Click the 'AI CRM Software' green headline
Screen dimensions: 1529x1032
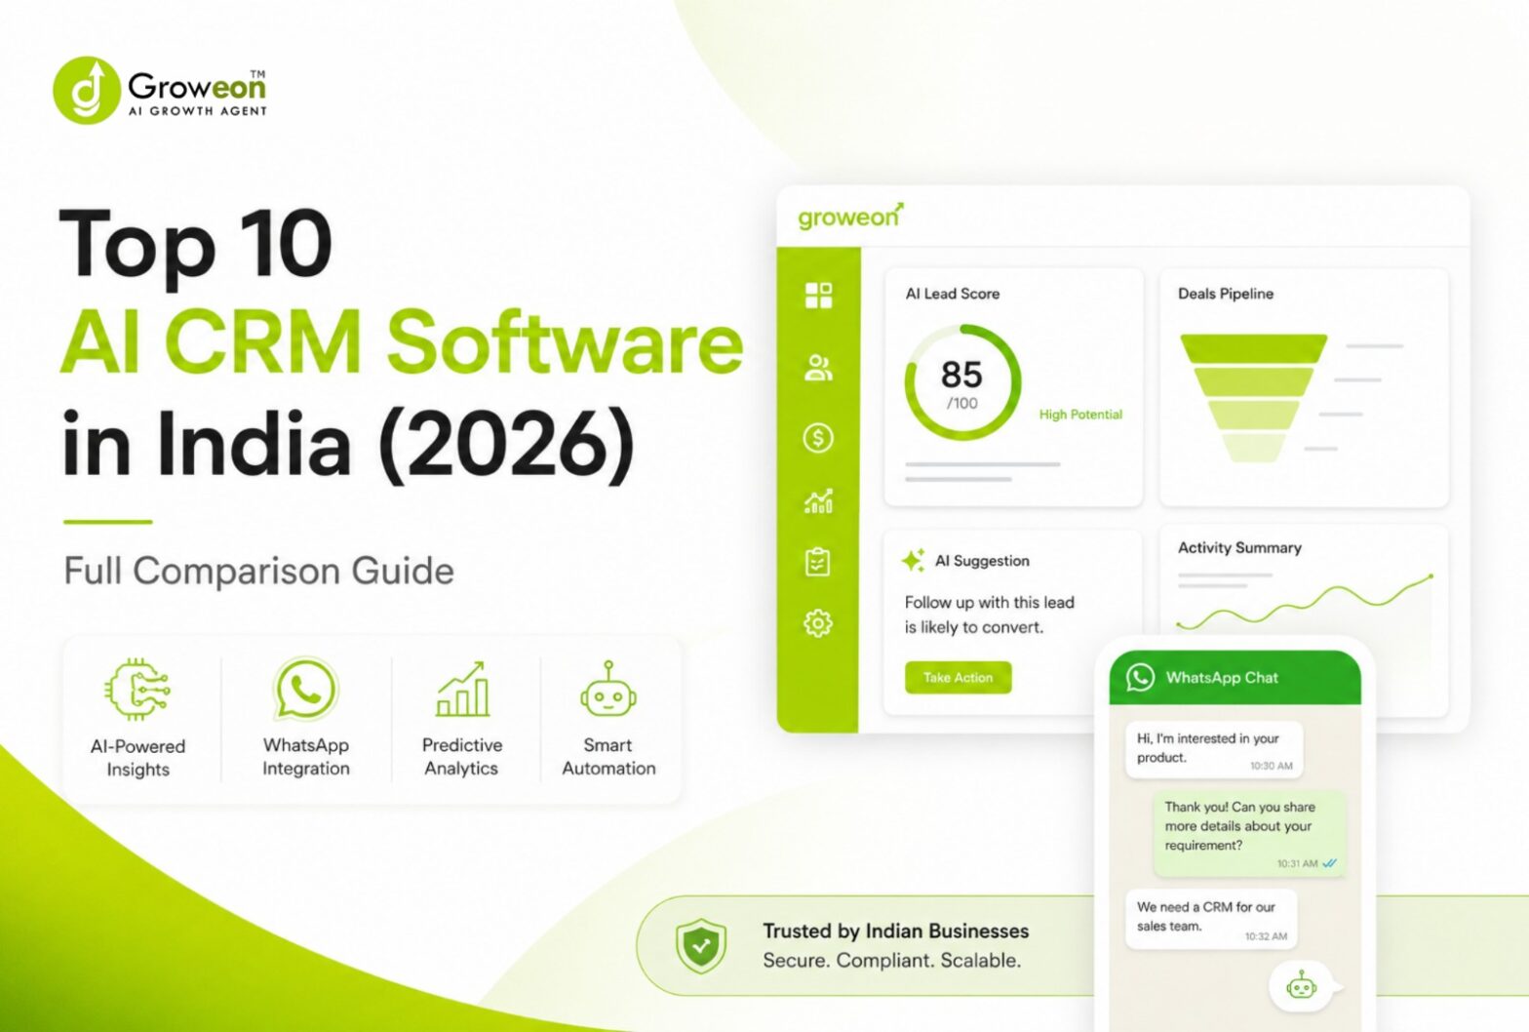401,342
